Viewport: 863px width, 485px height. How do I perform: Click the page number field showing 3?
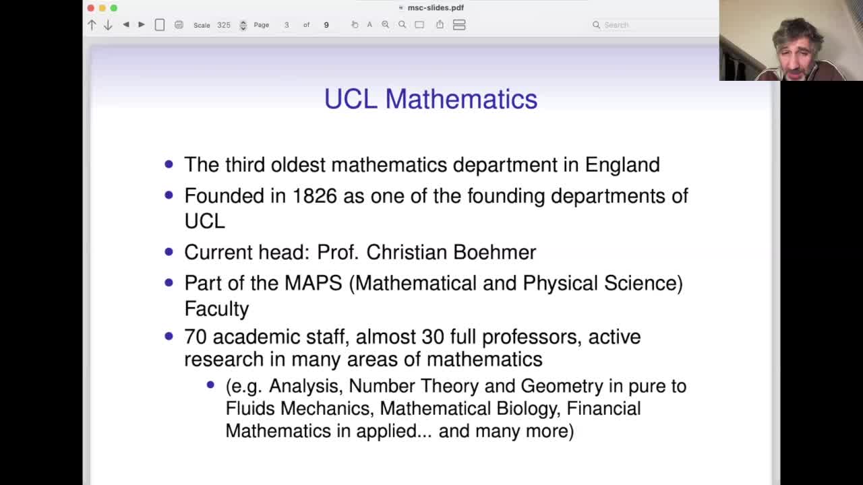click(287, 25)
